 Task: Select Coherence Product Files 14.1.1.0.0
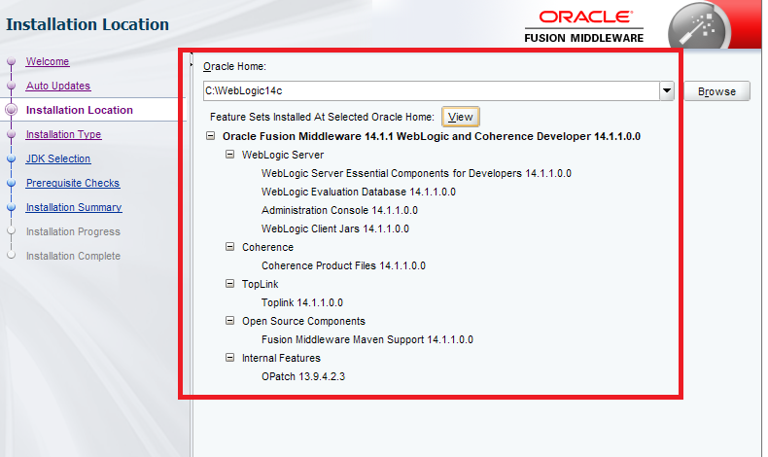pyautogui.click(x=343, y=266)
